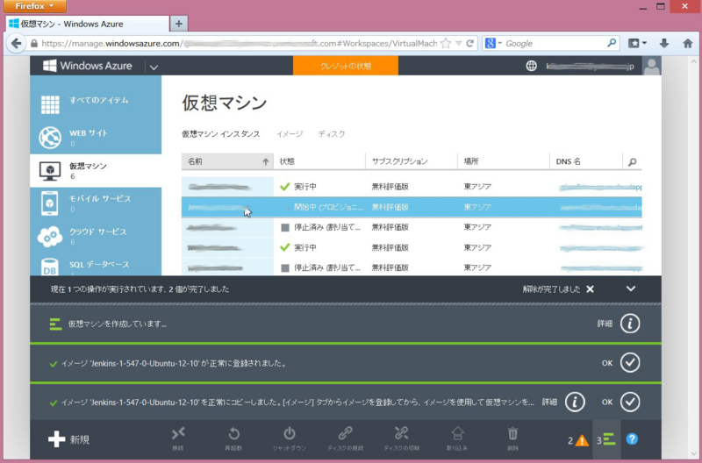
Task: Sort by the DNS 名 column header
Action: (x=586, y=161)
